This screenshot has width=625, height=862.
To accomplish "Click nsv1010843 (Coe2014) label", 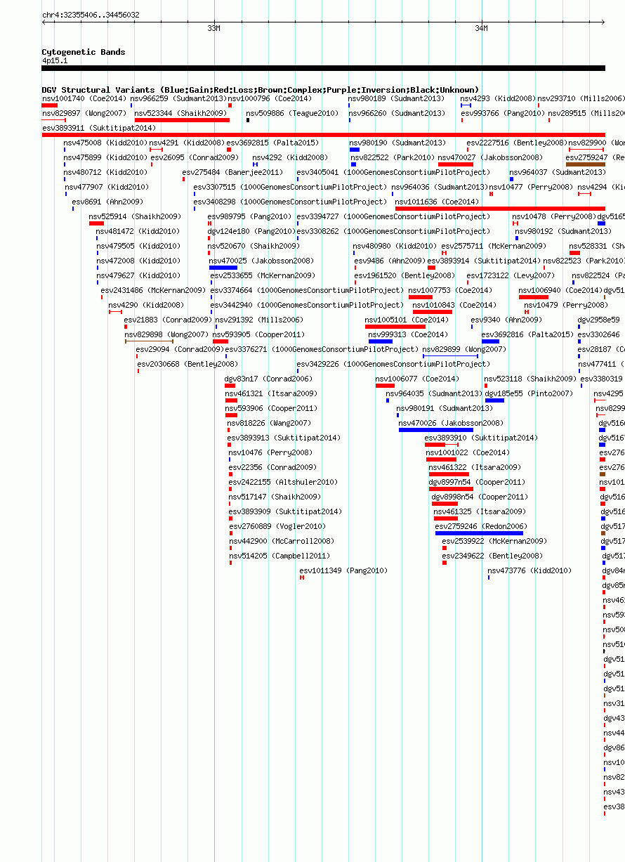I will (x=454, y=305).
